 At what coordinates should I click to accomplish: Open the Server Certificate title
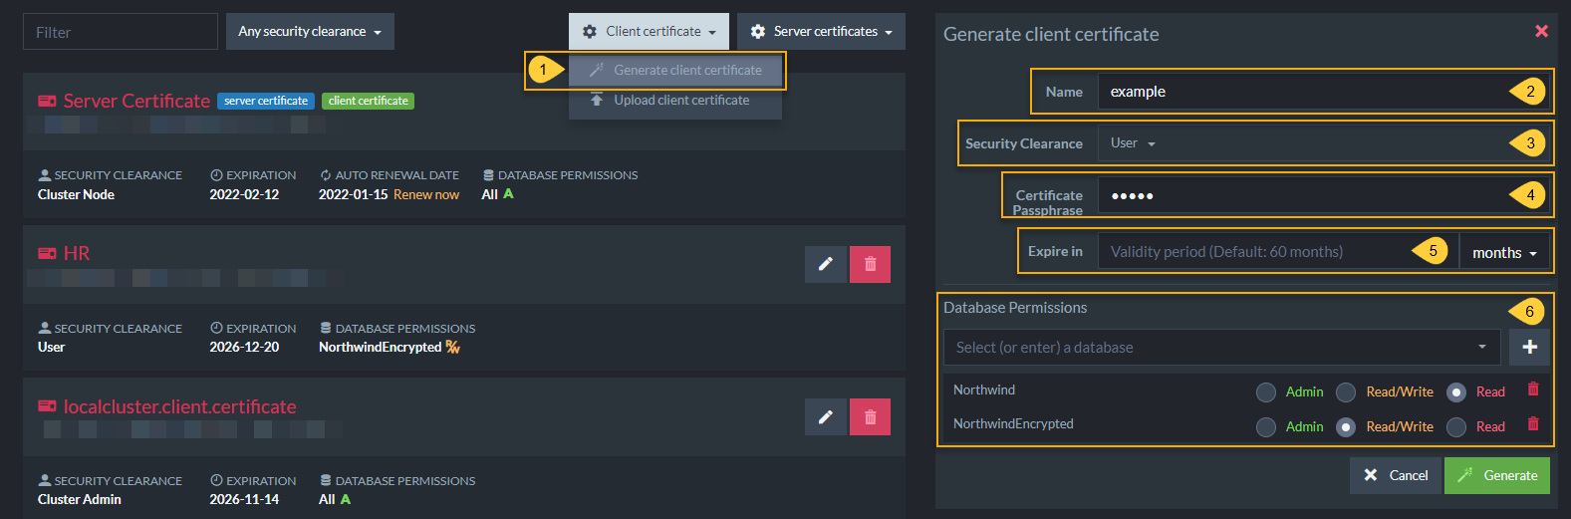click(x=136, y=101)
